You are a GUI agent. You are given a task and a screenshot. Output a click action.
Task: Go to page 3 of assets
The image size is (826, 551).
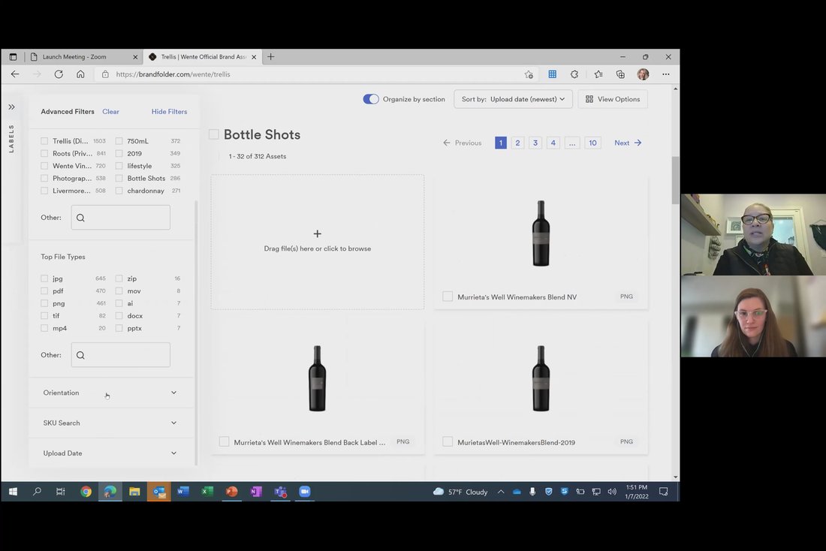click(x=535, y=143)
